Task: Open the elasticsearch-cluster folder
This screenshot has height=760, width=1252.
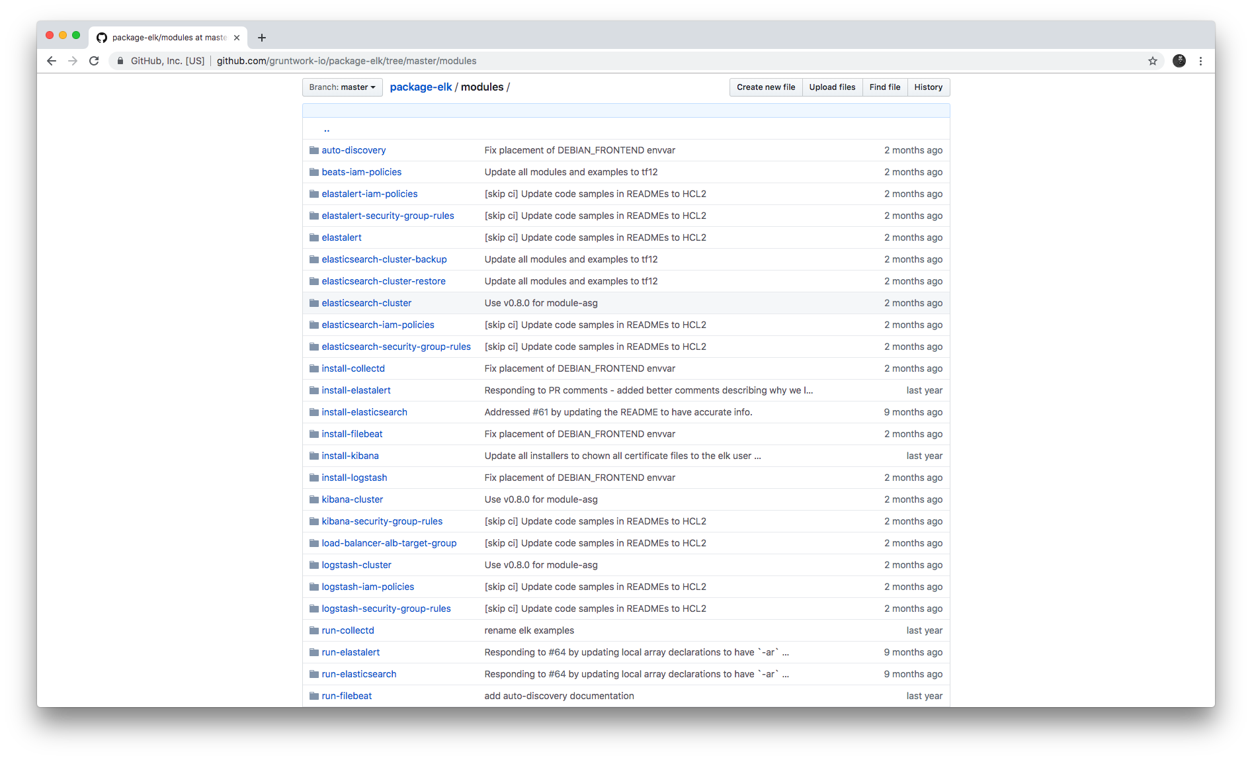Action: point(366,303)
